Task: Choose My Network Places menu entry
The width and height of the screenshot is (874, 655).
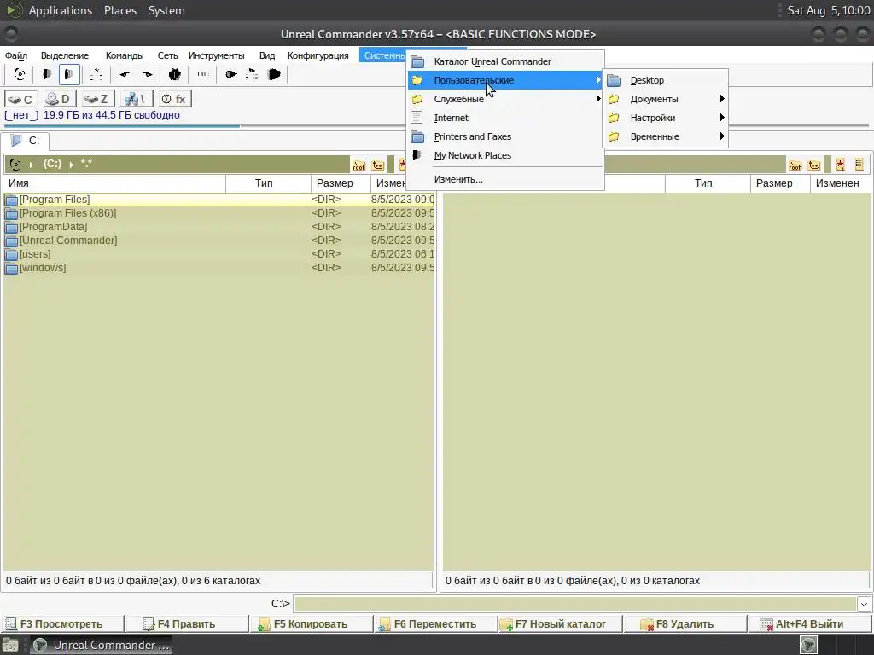Action: 505,155
